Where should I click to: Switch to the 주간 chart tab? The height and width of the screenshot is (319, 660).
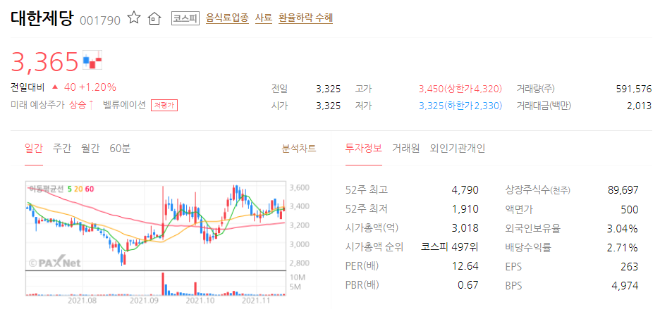coord(62,149)
